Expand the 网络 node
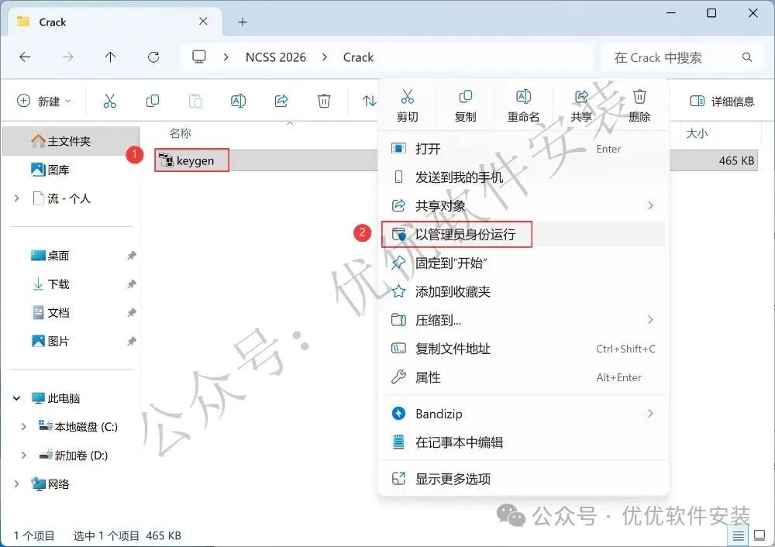Image resolution: width=775 pixels, height=547 pixels. (17, 484)
